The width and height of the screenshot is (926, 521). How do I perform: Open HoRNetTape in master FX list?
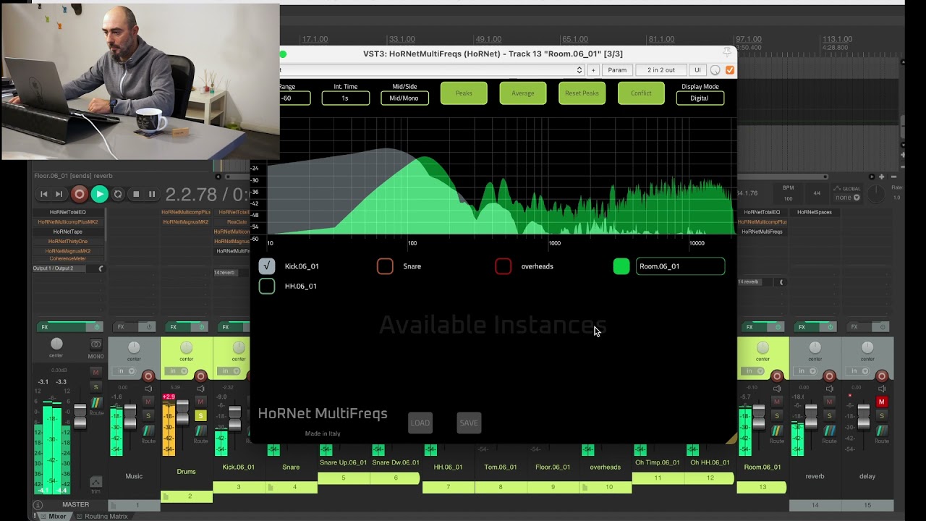[x=67, y=232]
